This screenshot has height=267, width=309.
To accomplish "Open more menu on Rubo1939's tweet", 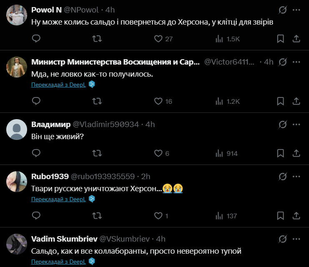I will pos(296,176).
